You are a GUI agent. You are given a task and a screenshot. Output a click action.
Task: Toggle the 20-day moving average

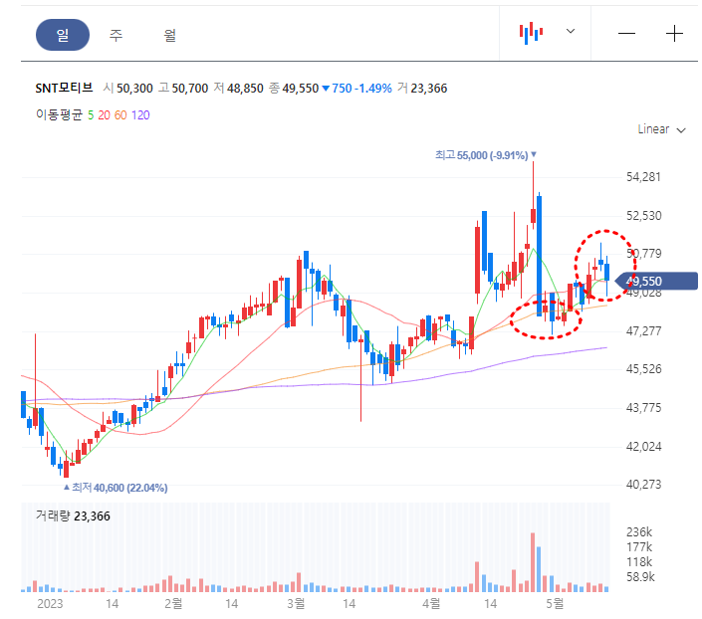(x=104, y=115)
